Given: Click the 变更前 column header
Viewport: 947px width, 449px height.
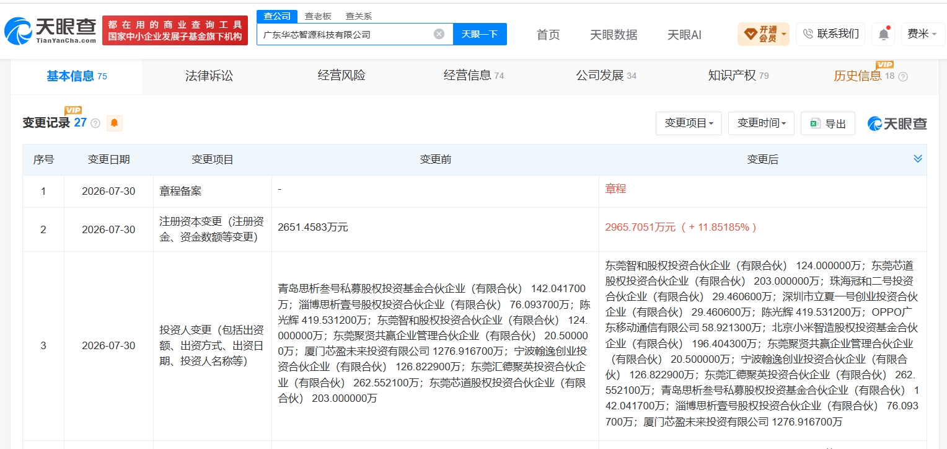Looking at the screenshot, I should pyautogui.click(x=435, y=160).
